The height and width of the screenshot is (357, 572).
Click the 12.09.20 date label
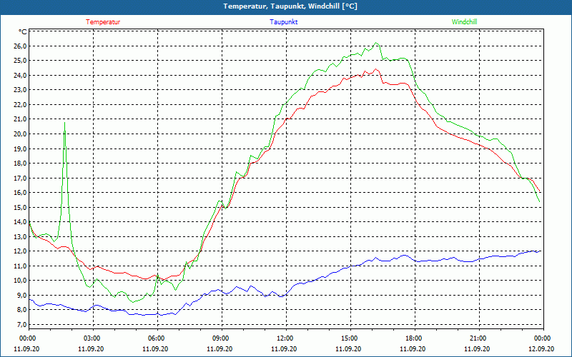(x=541, y=348)
